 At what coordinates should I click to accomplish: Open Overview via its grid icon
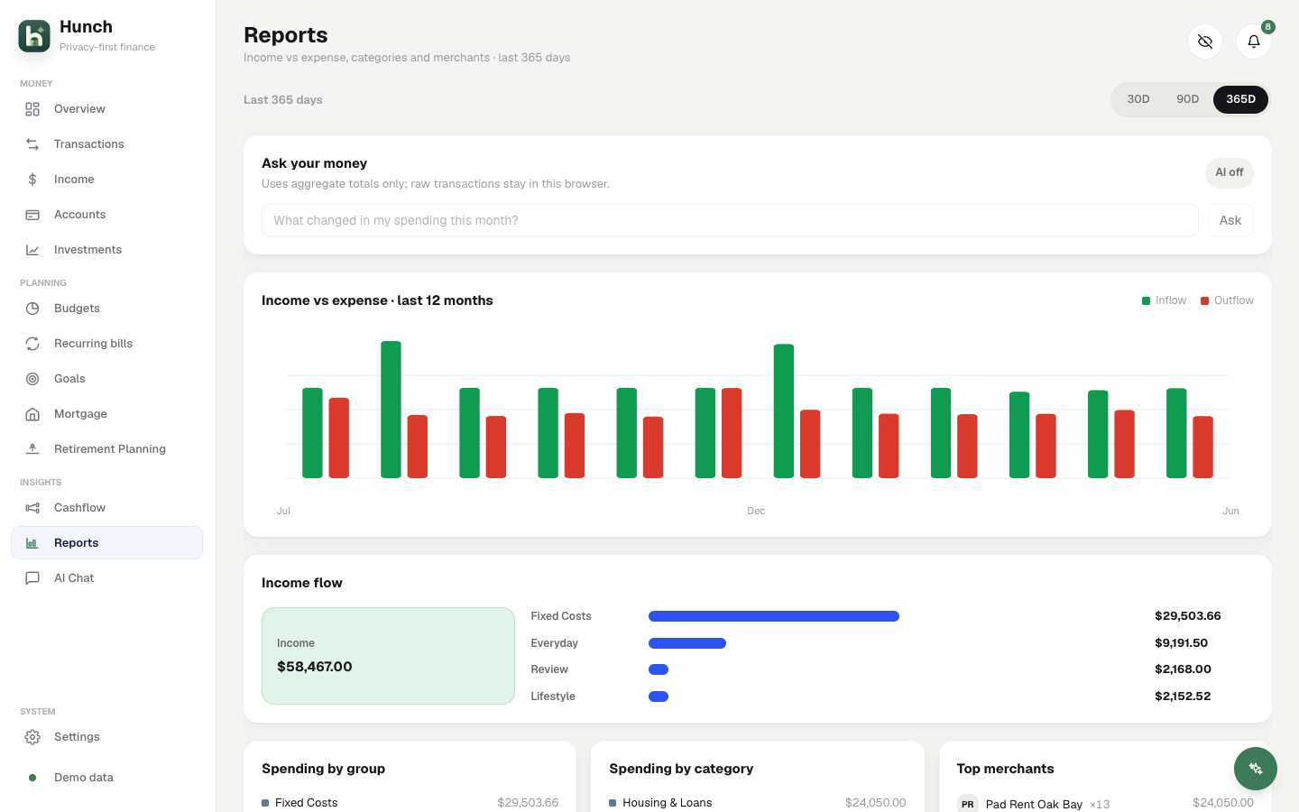[x=32, y=109]
